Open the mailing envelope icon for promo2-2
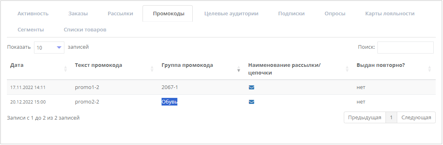Screen dimensions: 443x145 (251, 102)
